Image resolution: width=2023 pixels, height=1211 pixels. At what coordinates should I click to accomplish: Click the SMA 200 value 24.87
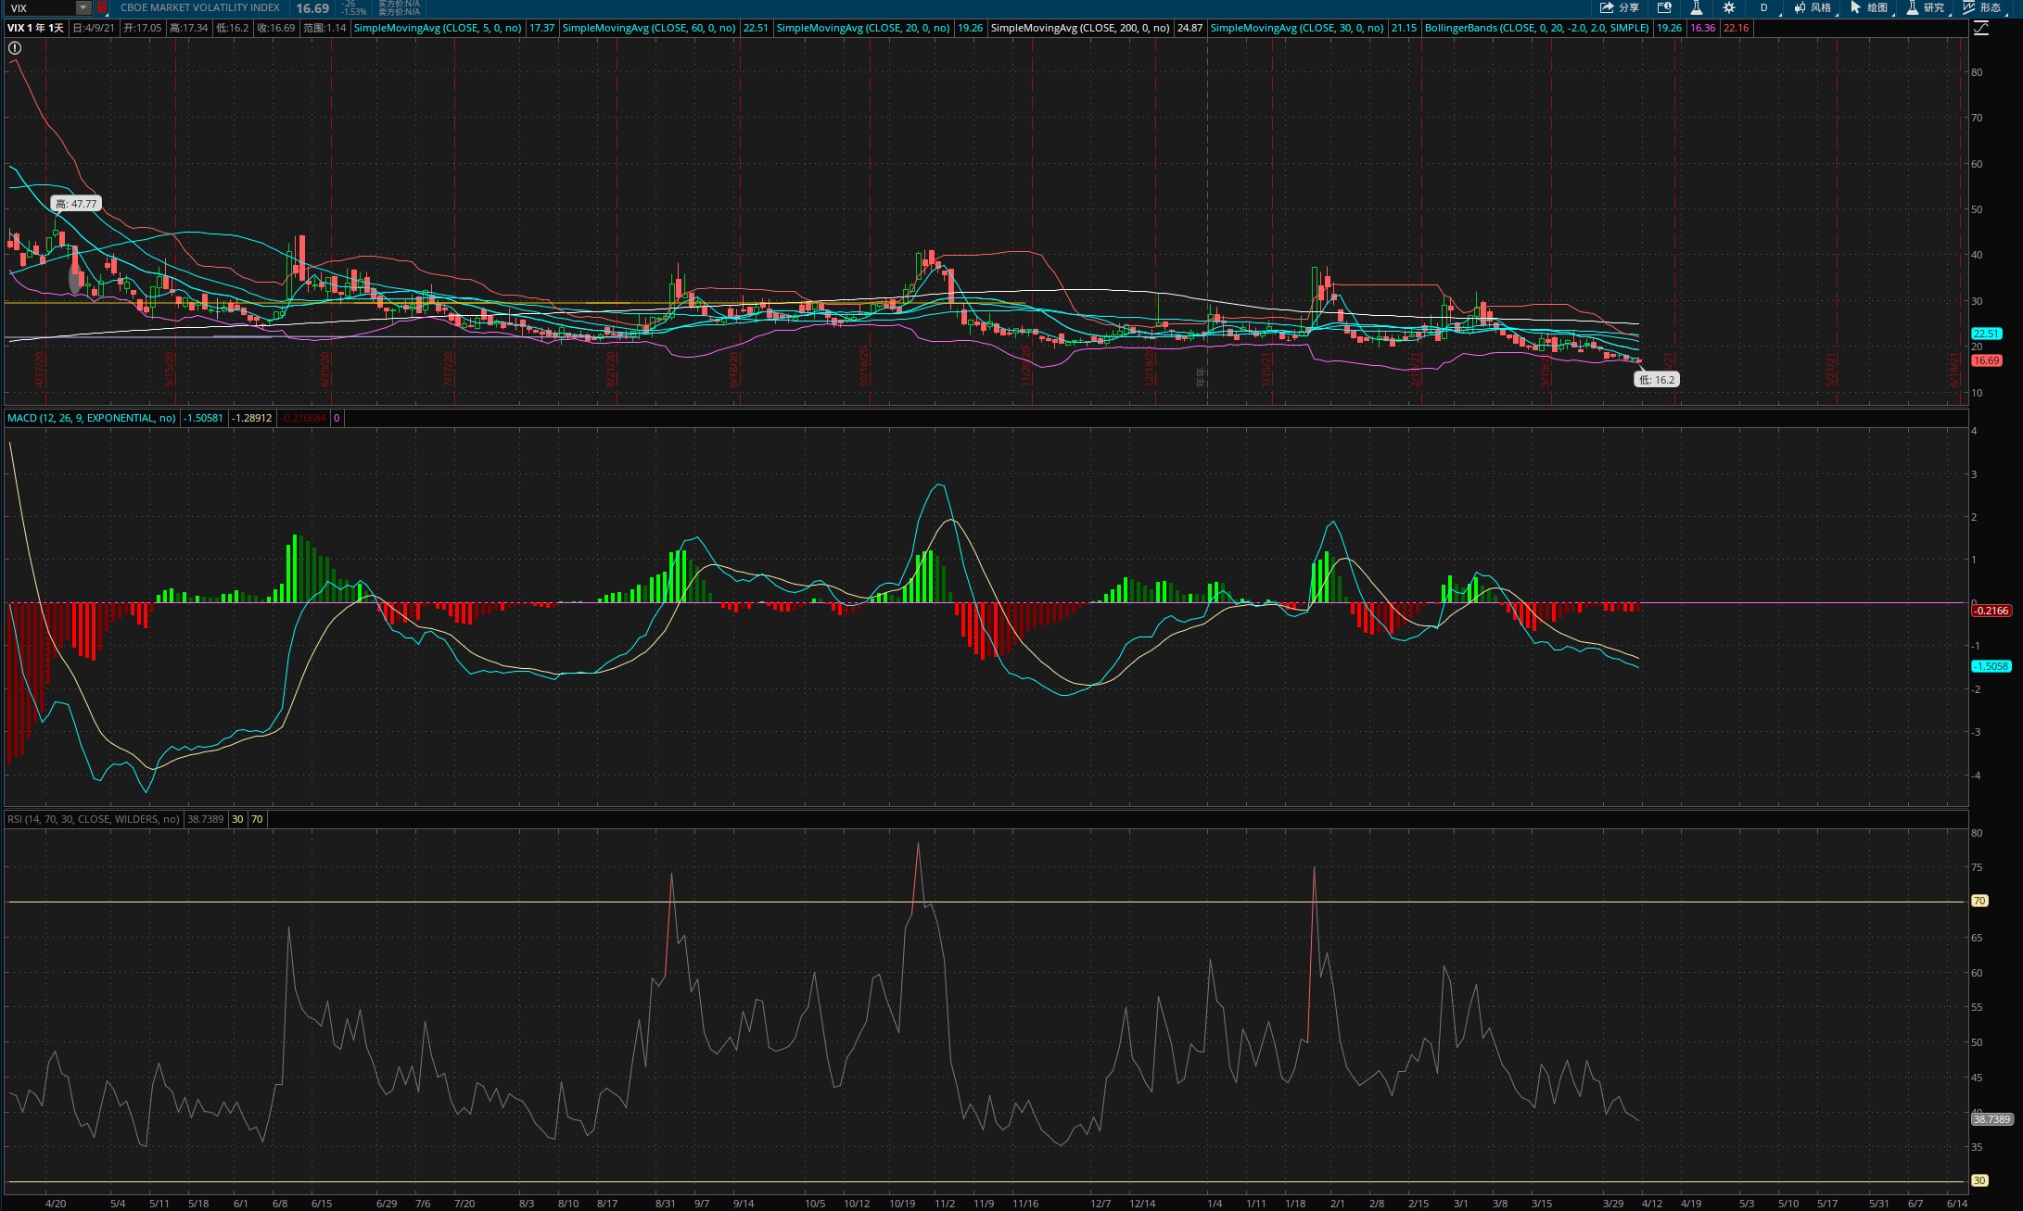point(1190,28)
